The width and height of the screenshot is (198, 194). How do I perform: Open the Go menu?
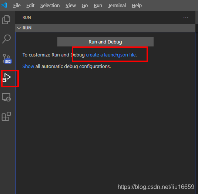coord(85,6)
